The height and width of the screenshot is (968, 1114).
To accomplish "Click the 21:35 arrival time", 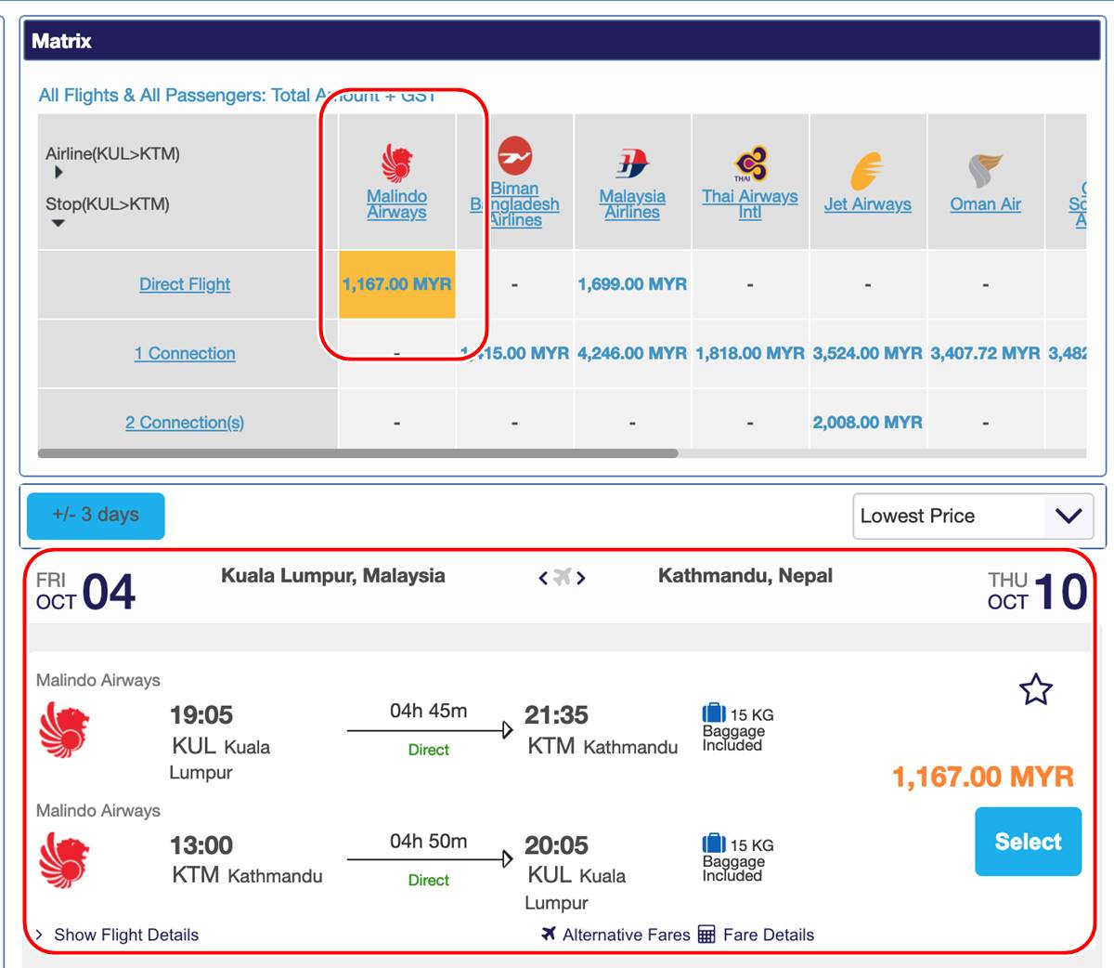I will coord(556,715).
